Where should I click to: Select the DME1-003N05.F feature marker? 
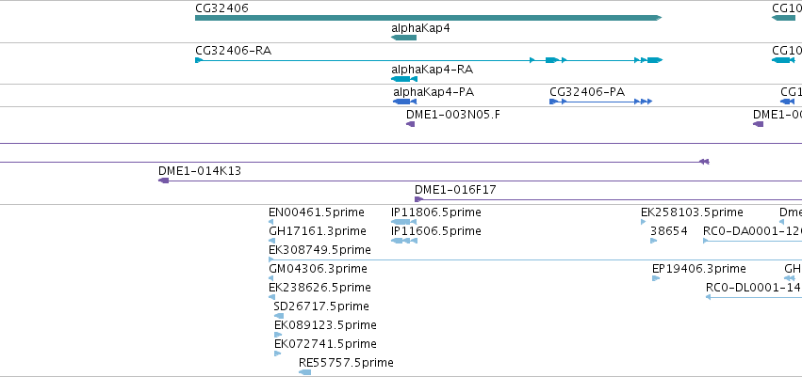tap(410, 124)
